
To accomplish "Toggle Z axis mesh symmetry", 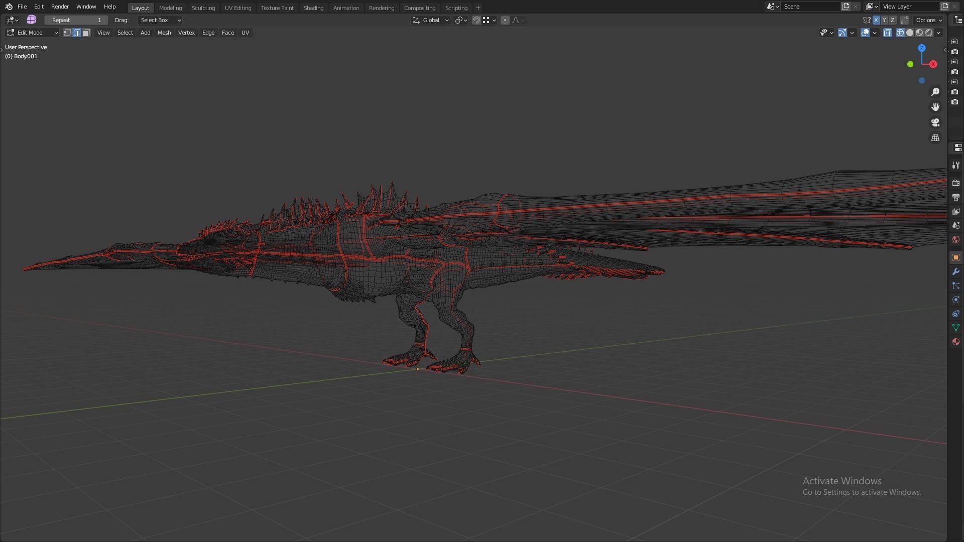I will pos(892,20).
